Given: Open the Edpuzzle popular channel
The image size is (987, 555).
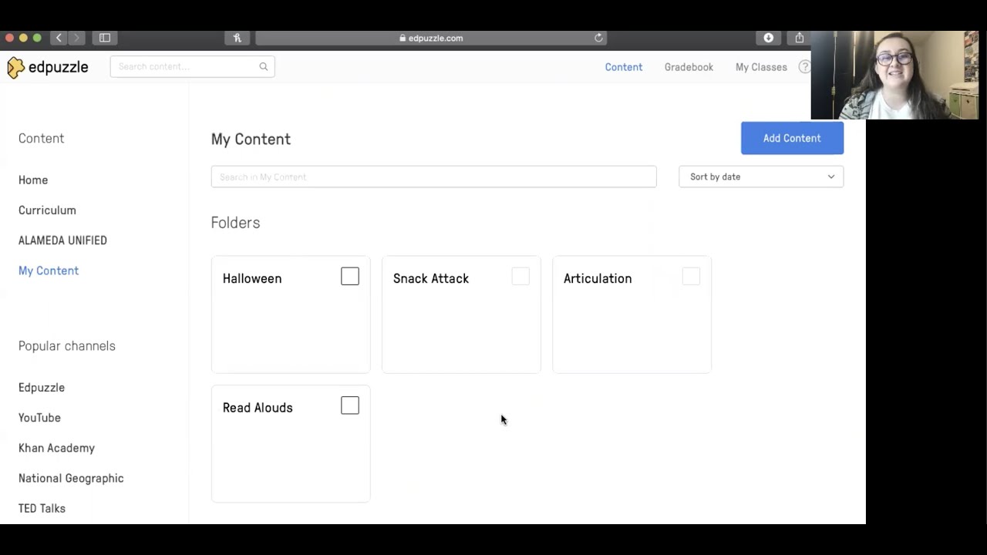Looking at the screenshot, I should (x=42, y=388).
